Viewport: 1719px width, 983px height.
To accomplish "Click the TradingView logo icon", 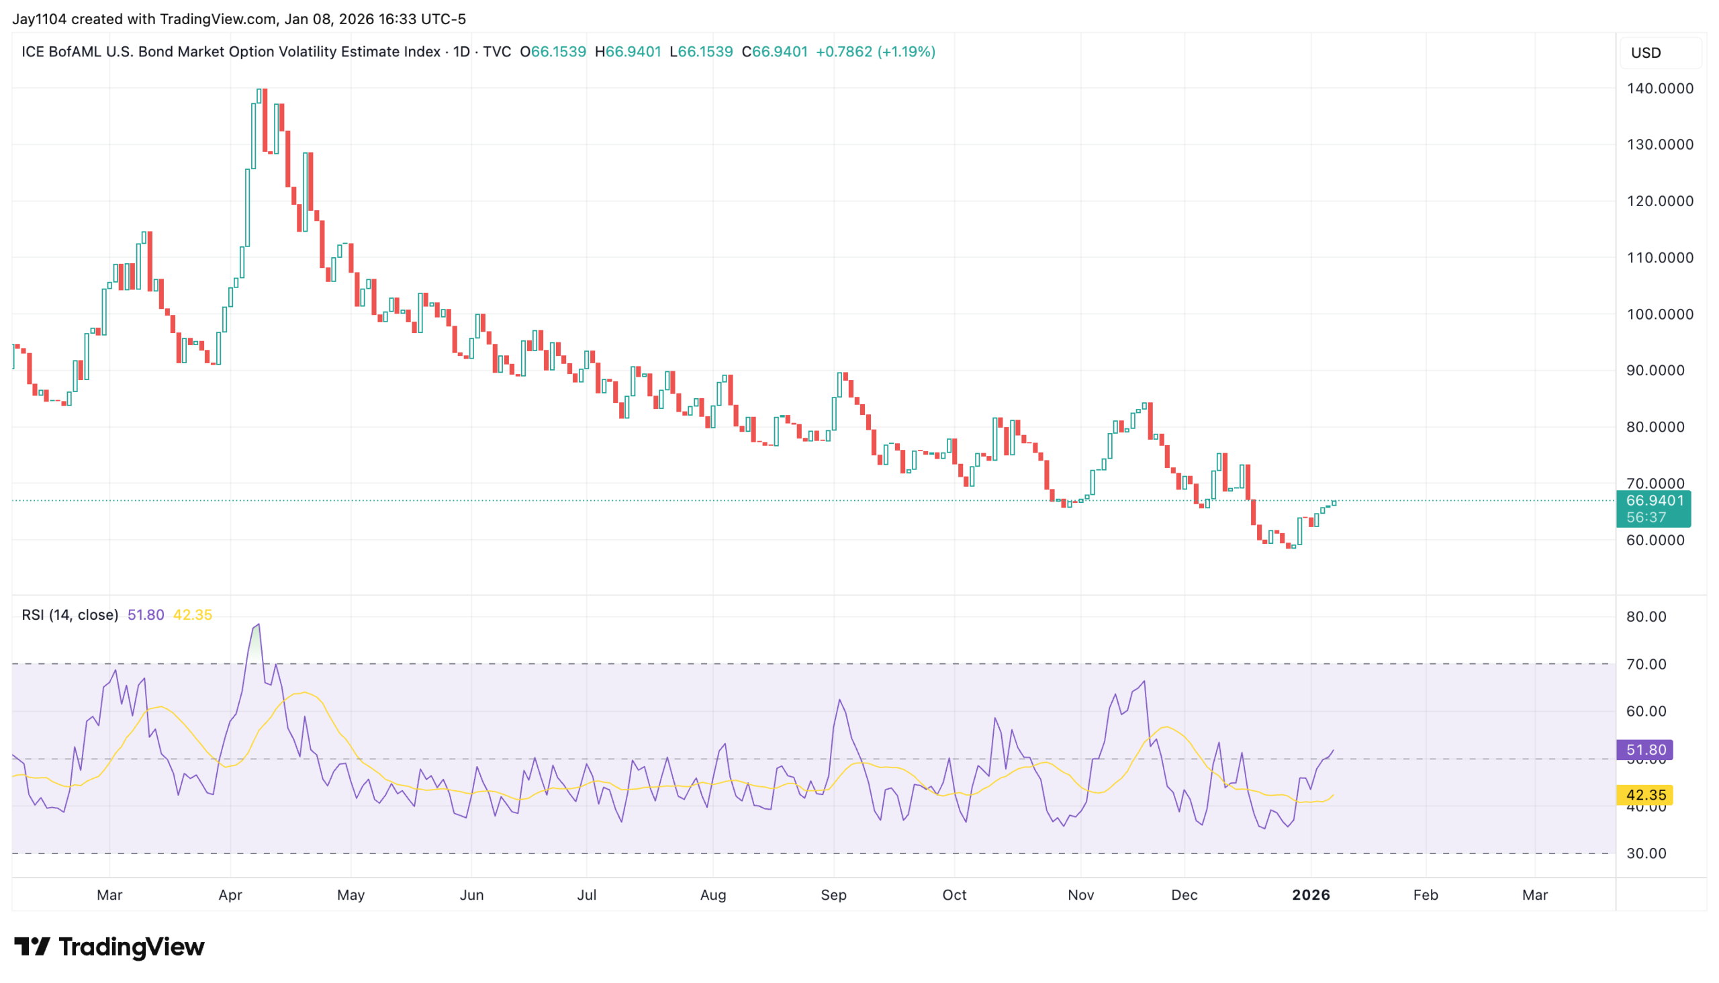I will pyautogui.click(x=32, y=947).
